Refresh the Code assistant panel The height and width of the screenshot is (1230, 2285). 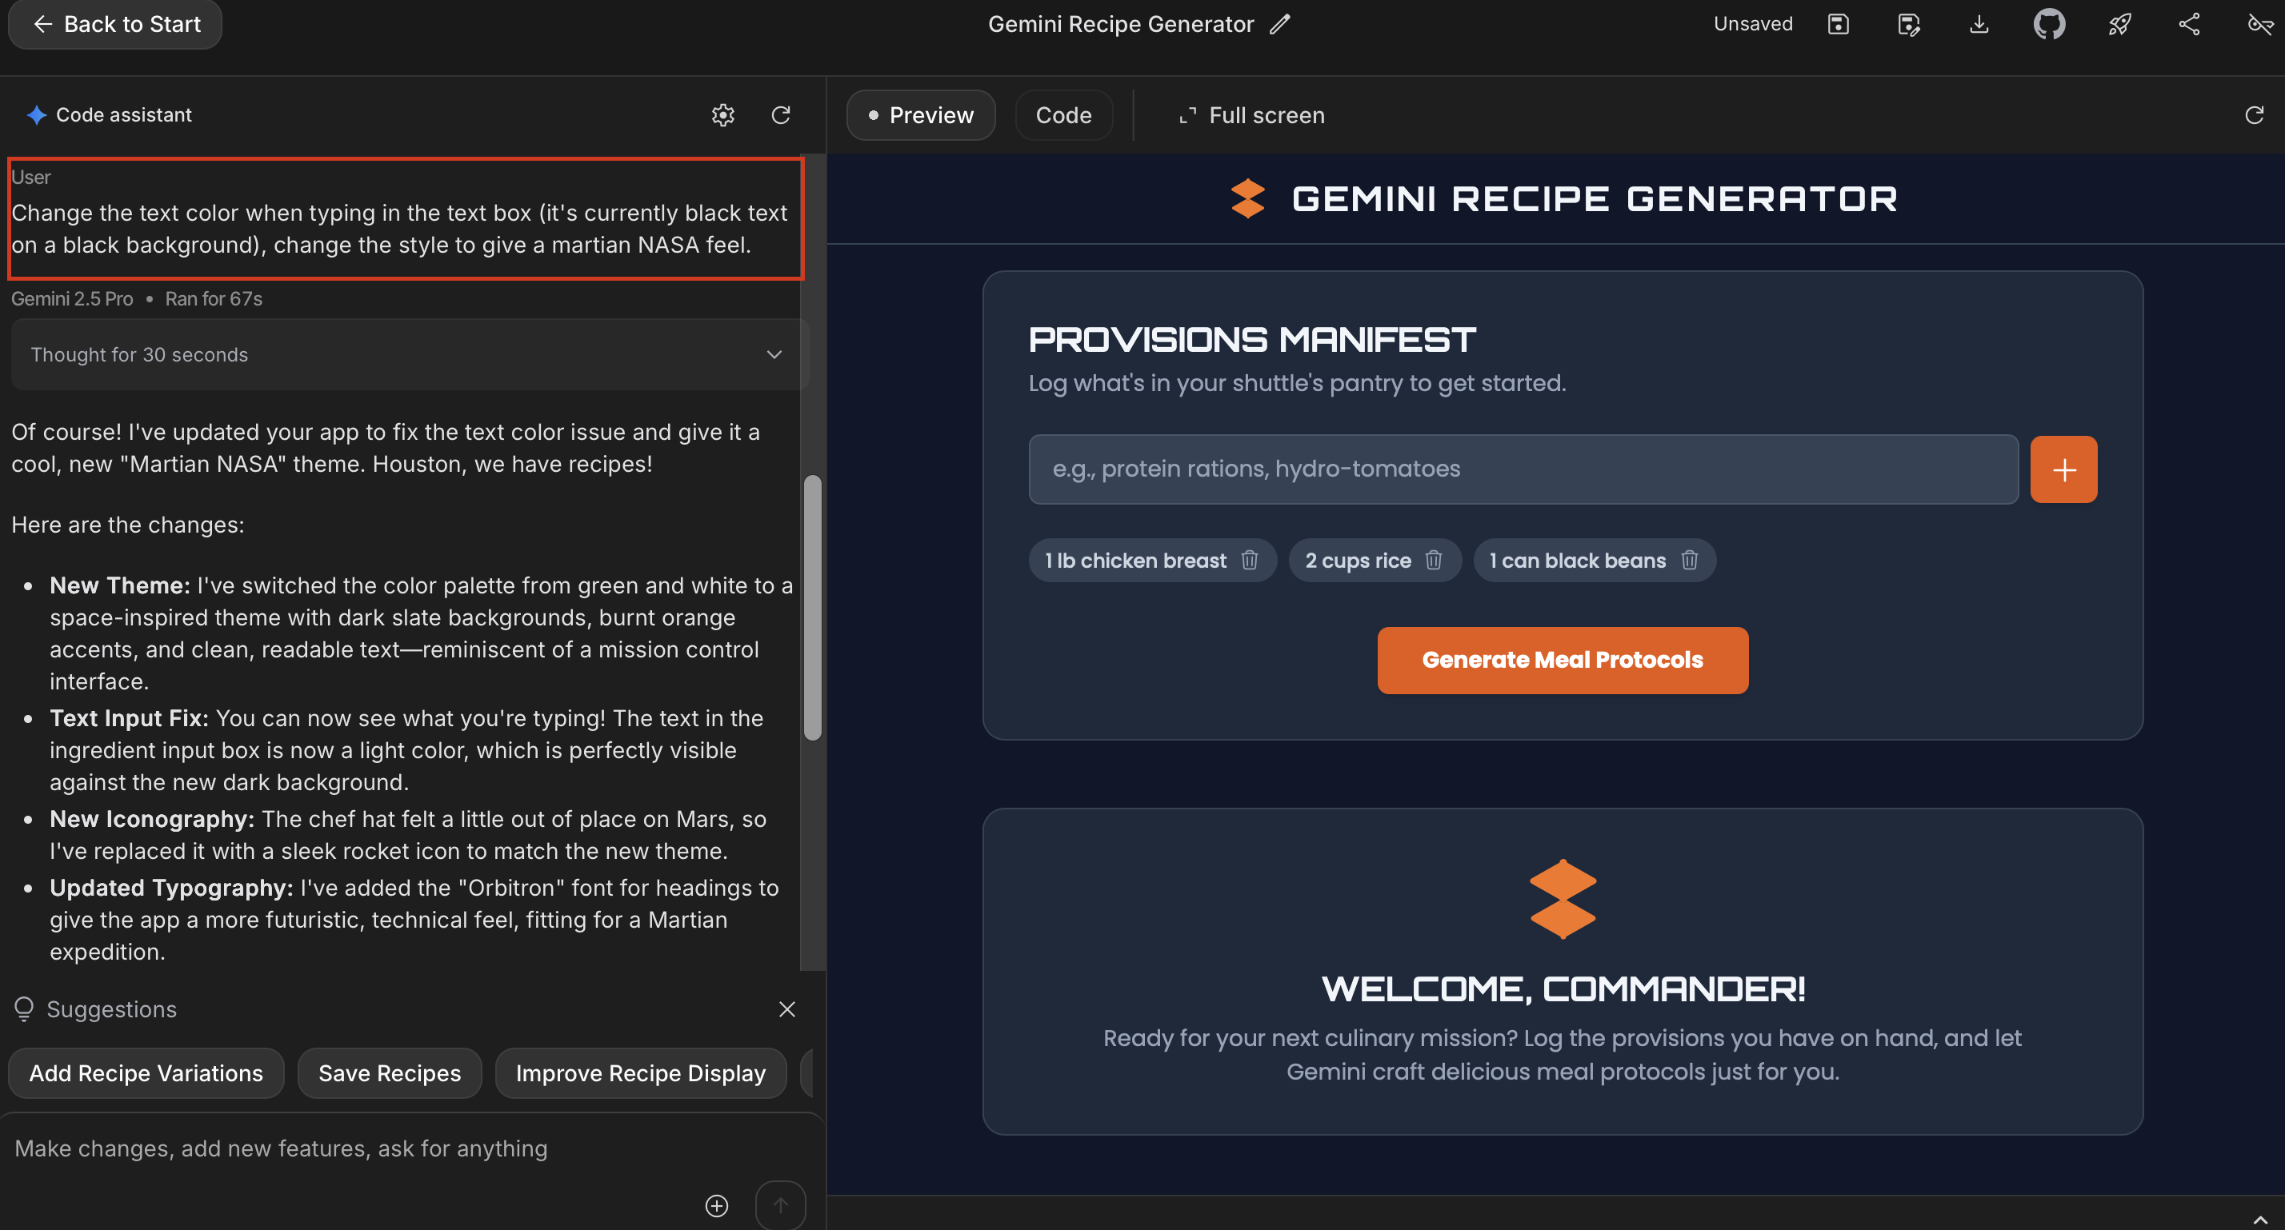click(x=780, y=115)
